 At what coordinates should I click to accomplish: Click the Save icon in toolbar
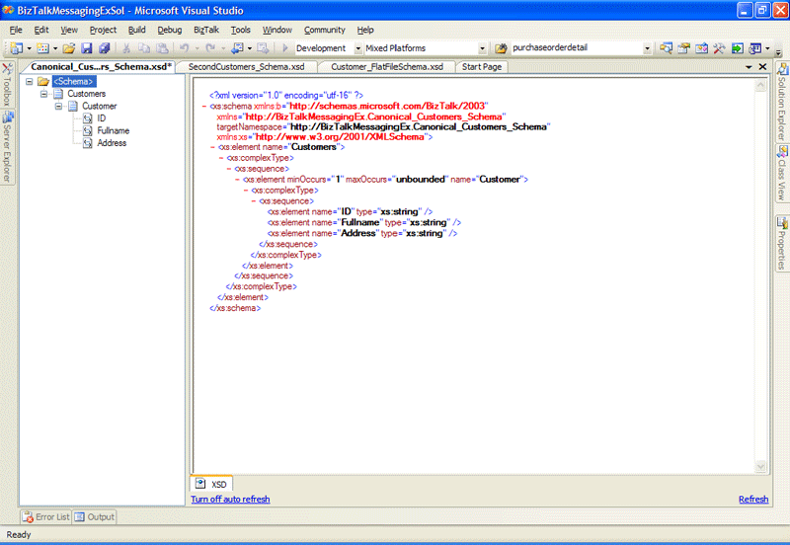tap(87, 47)
